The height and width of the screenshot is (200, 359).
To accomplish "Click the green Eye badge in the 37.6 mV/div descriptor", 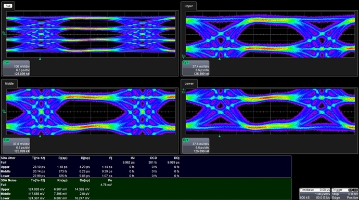I will tap(186, 140).
